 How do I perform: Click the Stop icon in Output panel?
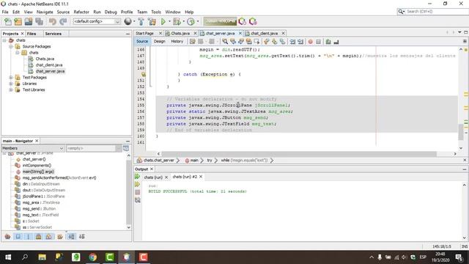pyautogui.click(x=137, y=192)
